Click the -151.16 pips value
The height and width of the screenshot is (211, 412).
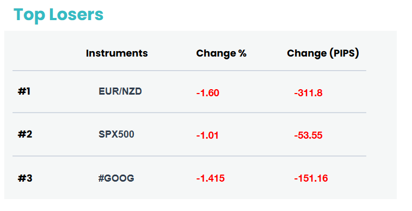(311, 178)
